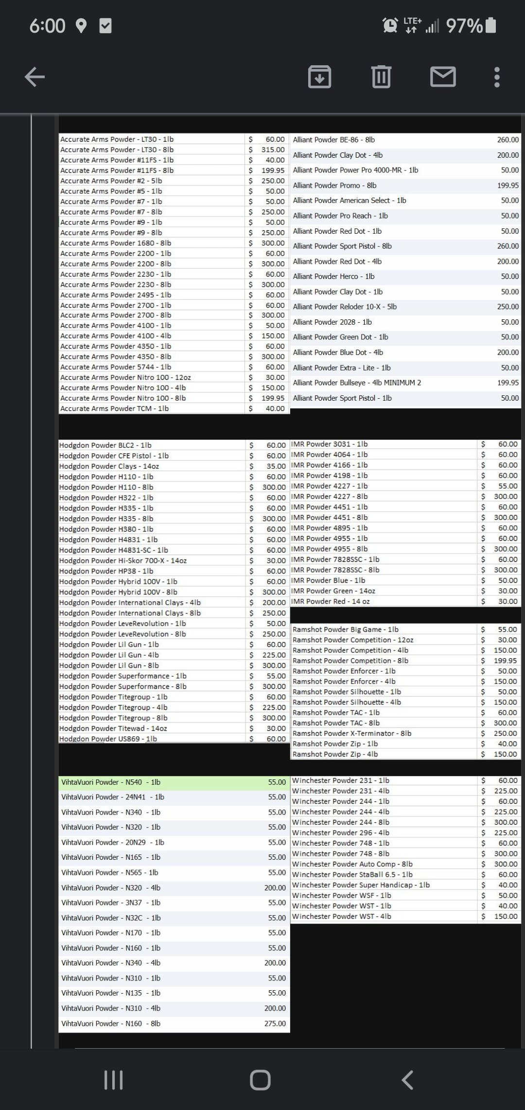Tap VihtaVuori Powder - N32C - 1lb
Screen dimensions: 525x1110
(111, 918)
